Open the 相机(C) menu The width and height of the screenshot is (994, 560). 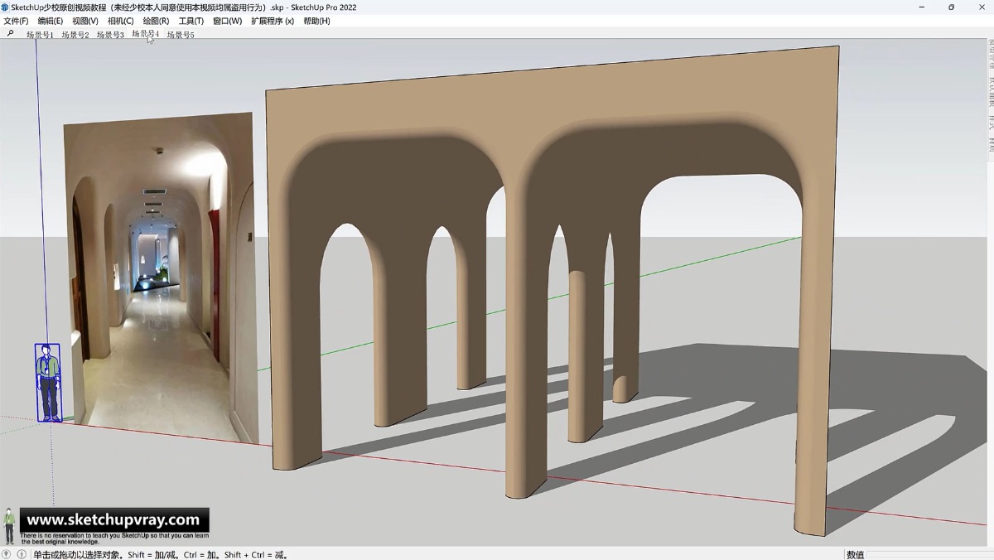(120, 21)
